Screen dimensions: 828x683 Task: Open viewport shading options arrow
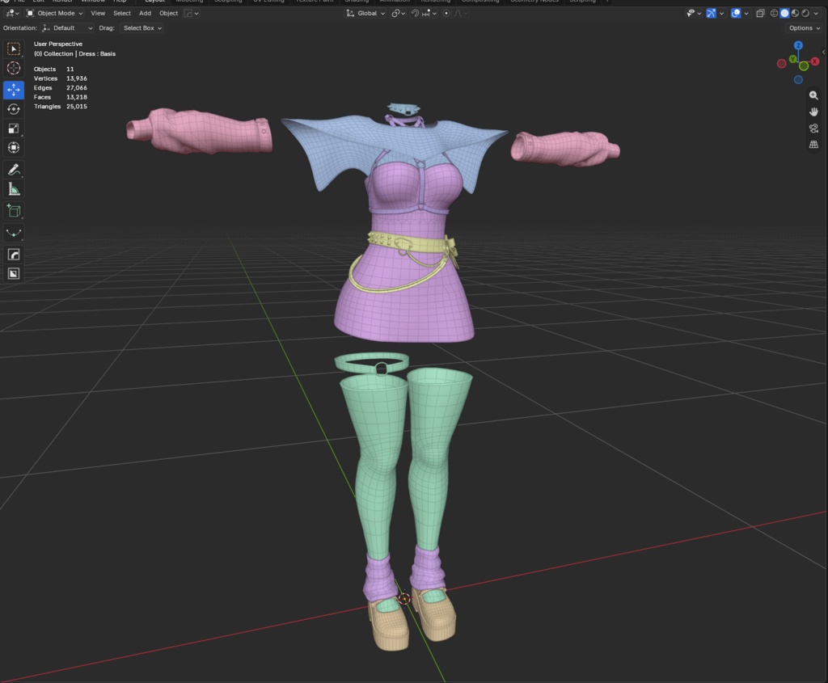817,13
